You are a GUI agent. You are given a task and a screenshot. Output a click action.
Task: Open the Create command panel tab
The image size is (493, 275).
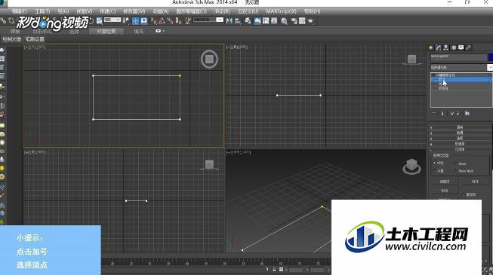tap(431, 47)
